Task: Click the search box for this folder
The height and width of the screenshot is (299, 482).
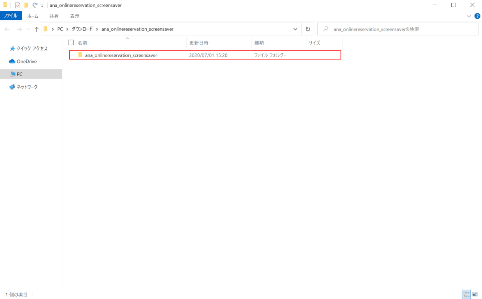Action: click(x=398, y=29)
